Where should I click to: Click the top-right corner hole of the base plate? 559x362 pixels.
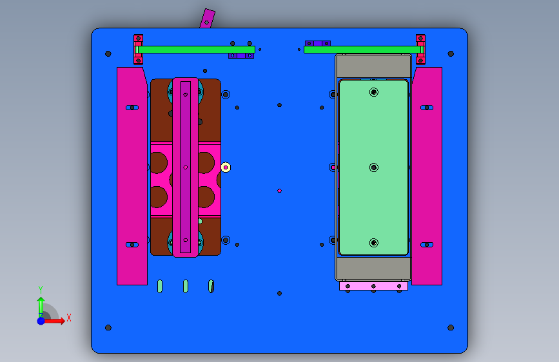point(451,54)
